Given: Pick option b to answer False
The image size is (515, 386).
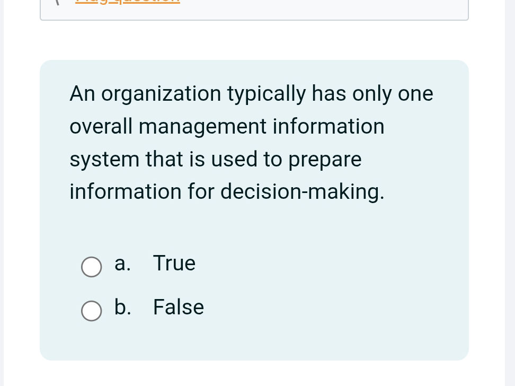Looking at the screenshot, I should [x=92, y=311].
